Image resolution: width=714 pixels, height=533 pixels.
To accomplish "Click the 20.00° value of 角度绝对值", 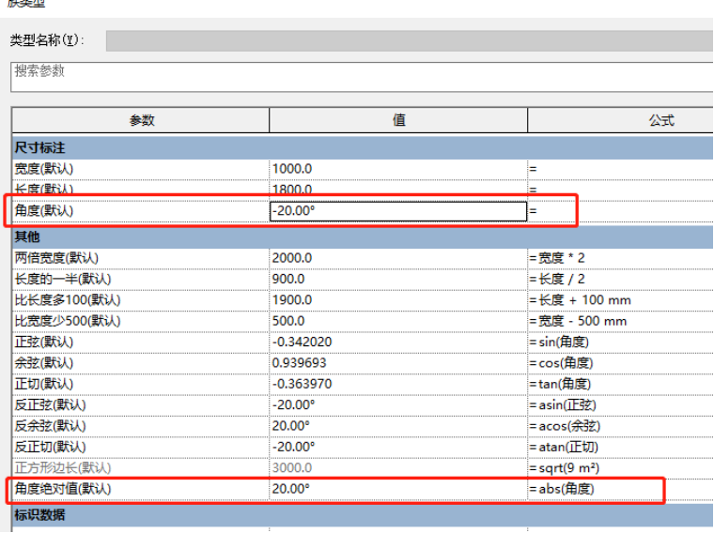I will tap(398, 489).
